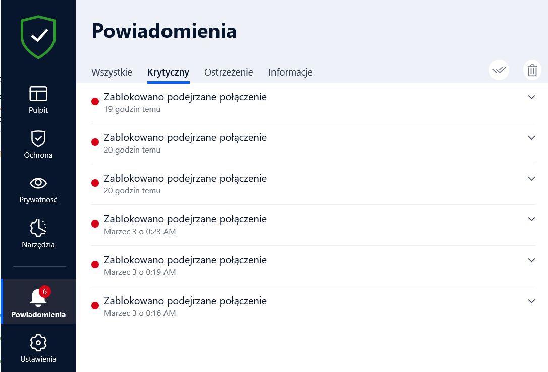Image resolution: width=548 pixels, height=372 pixels.
Task: Click the red badge showing 6 notifications
Action: click(x=45, y=292)
